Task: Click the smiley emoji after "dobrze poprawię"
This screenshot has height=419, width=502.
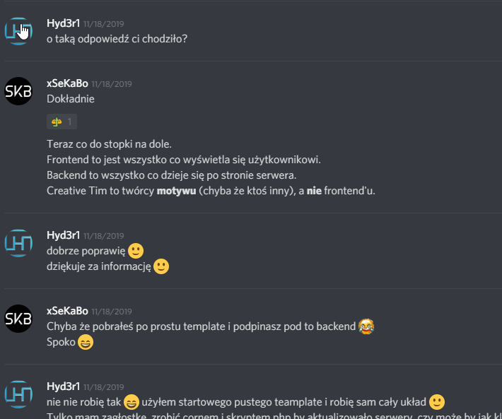Action: pos(136,251)
